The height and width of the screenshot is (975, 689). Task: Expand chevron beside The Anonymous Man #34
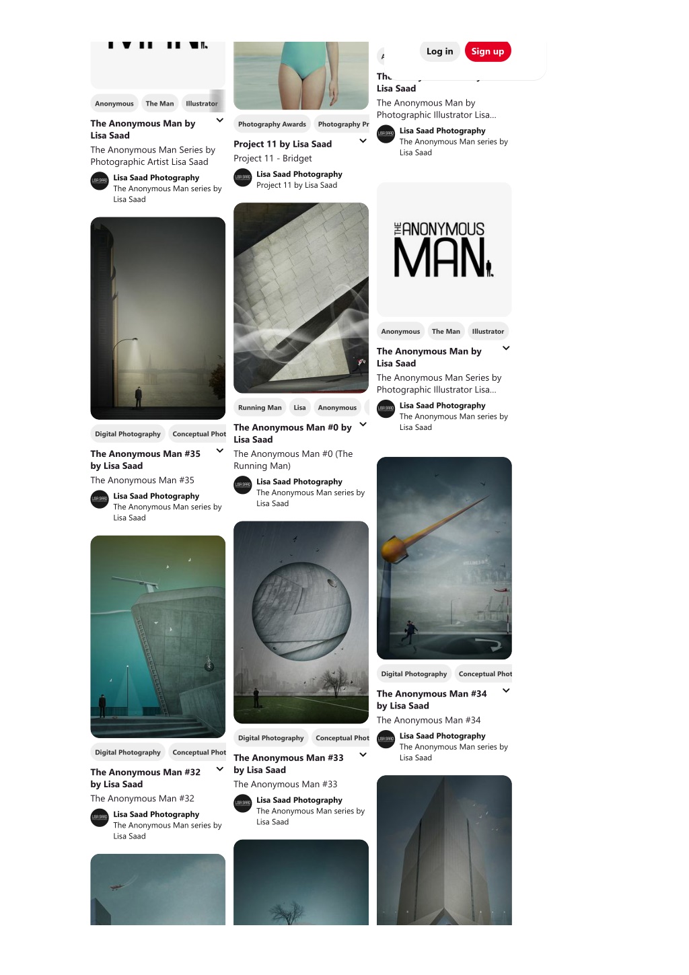tap(506, 690)
